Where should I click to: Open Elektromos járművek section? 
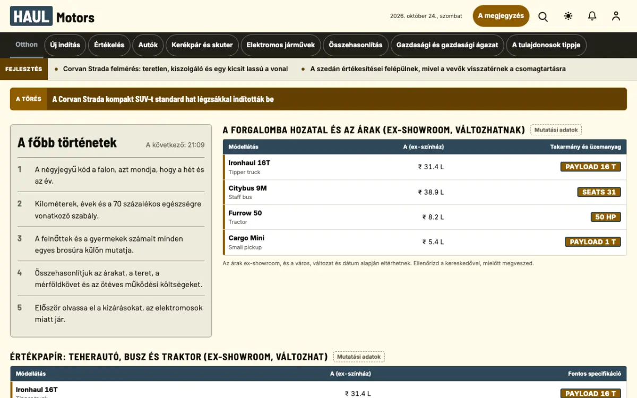pos(281,45)
